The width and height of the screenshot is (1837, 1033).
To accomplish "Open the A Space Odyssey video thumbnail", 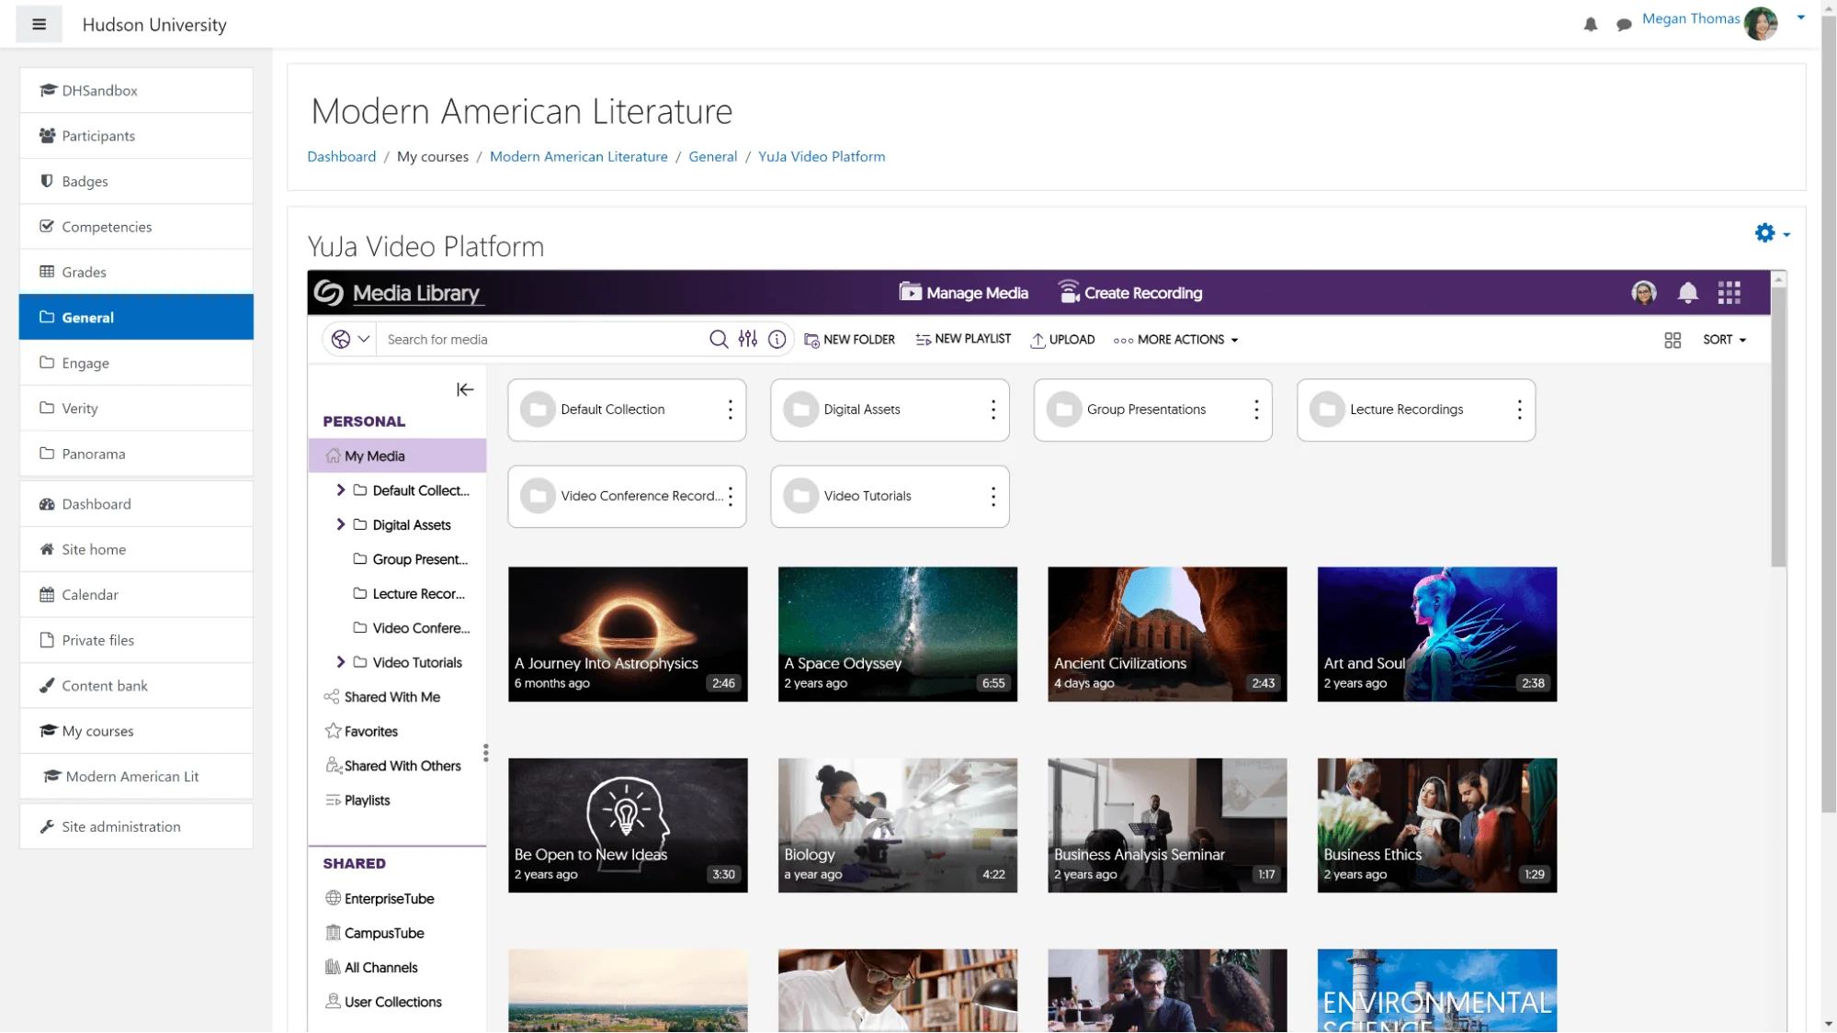I will click(x=898, y=634).
